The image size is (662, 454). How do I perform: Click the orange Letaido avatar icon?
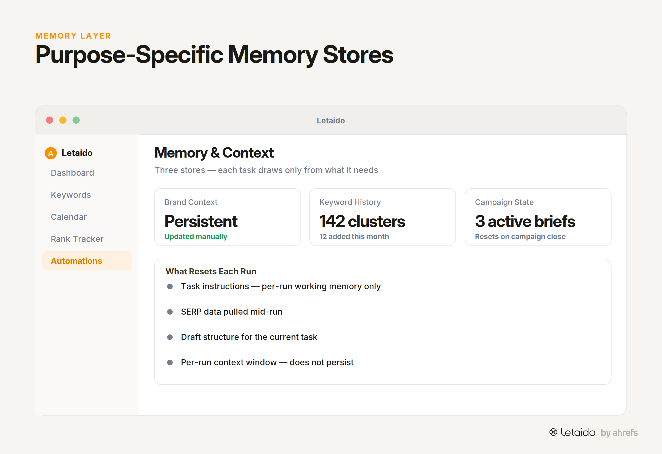point(51,153)
